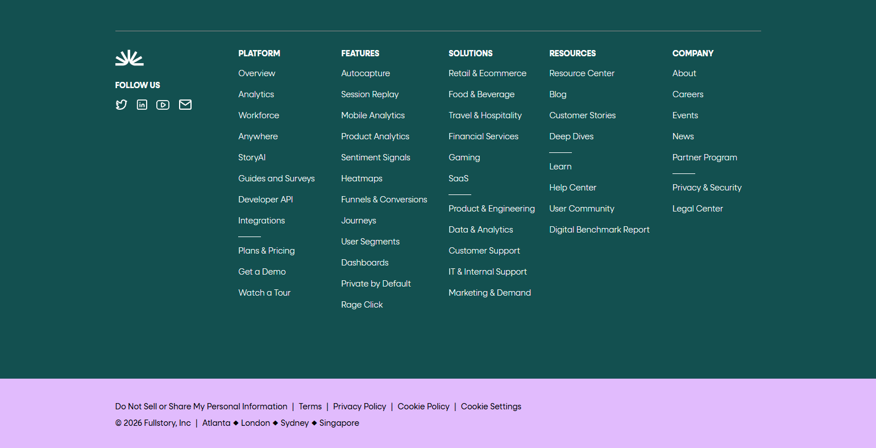Visit the Resource Center

[x=582, y=73]
